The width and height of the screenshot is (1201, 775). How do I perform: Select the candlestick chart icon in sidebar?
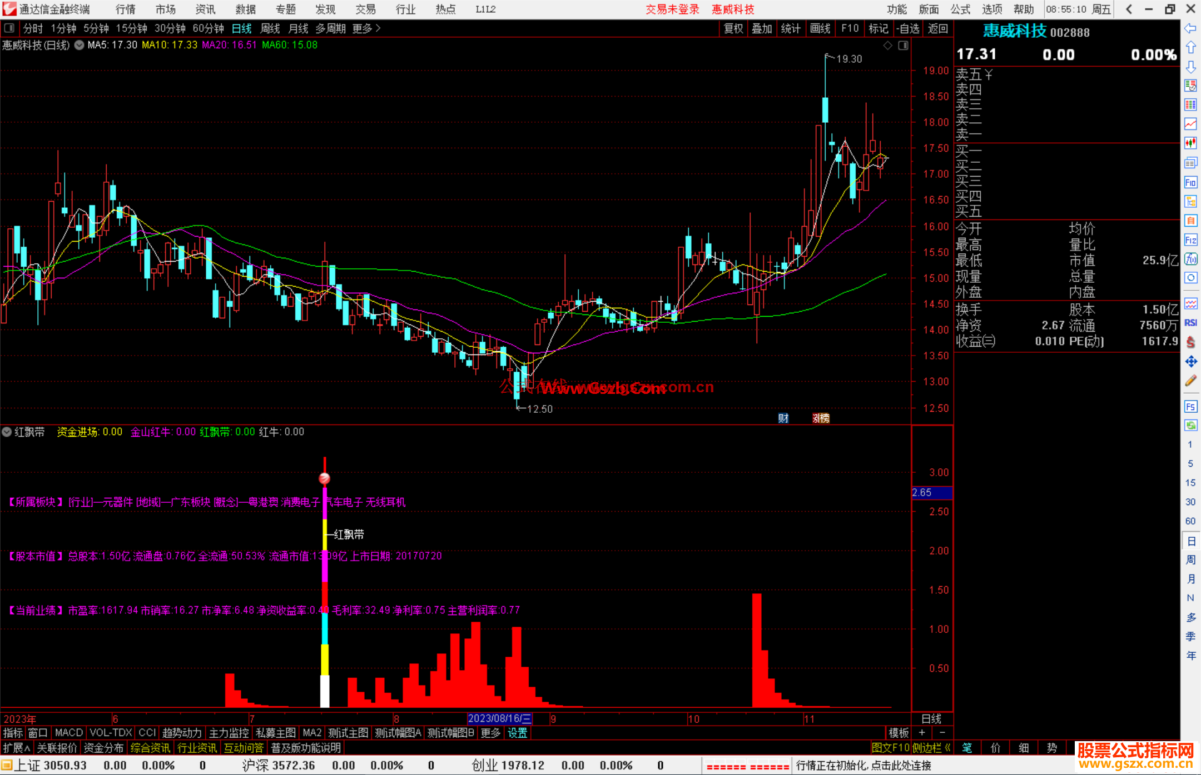1190,143
